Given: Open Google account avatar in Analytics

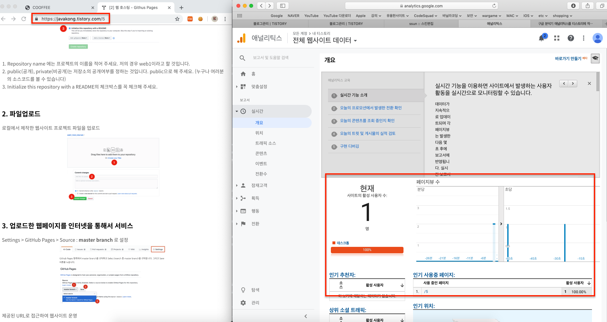Looking at the screenshot, I should tap(597, 38).
